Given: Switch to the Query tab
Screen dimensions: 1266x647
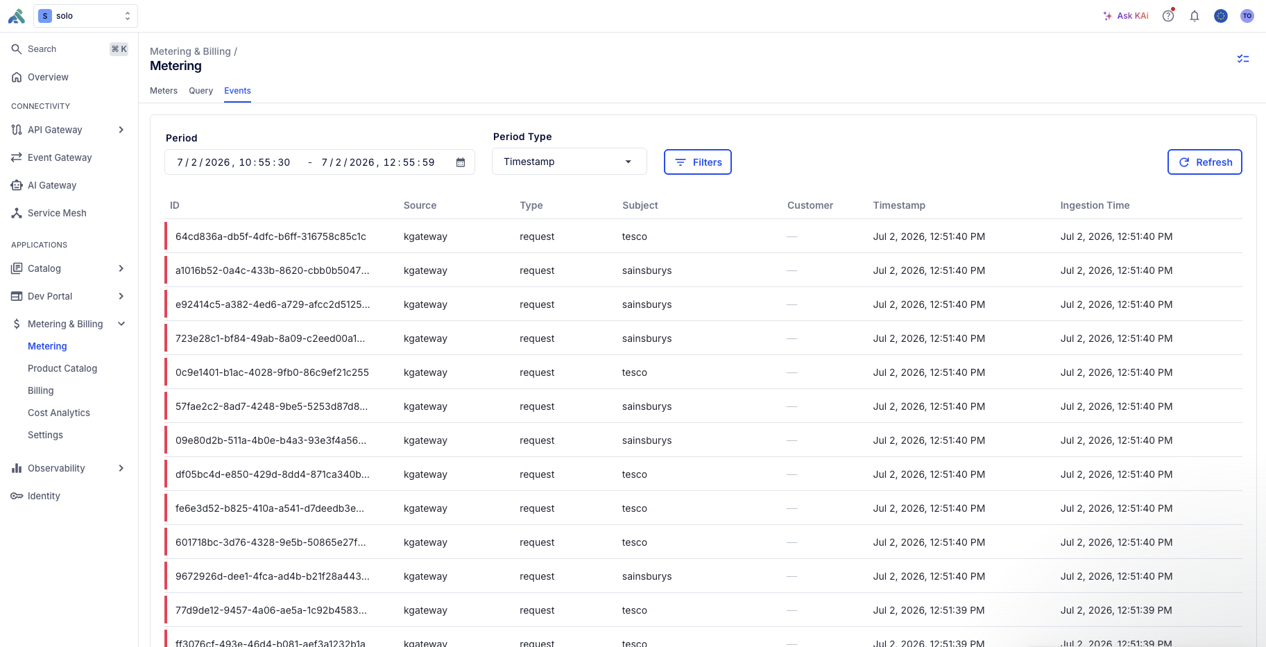Looking at the screenshot, I should [x=200, y=91].
